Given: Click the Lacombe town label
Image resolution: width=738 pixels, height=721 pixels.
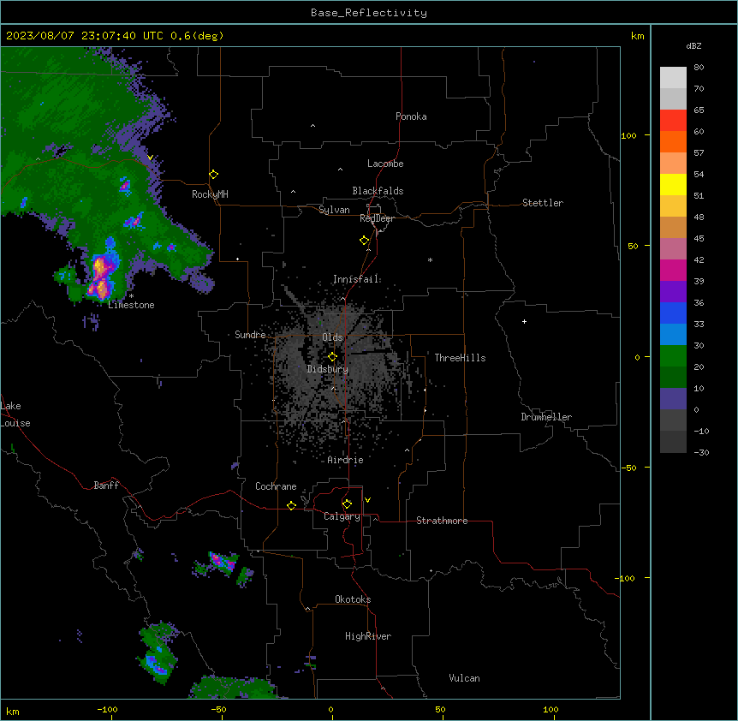Looking at the screenshot, I should tap(385, 164).
